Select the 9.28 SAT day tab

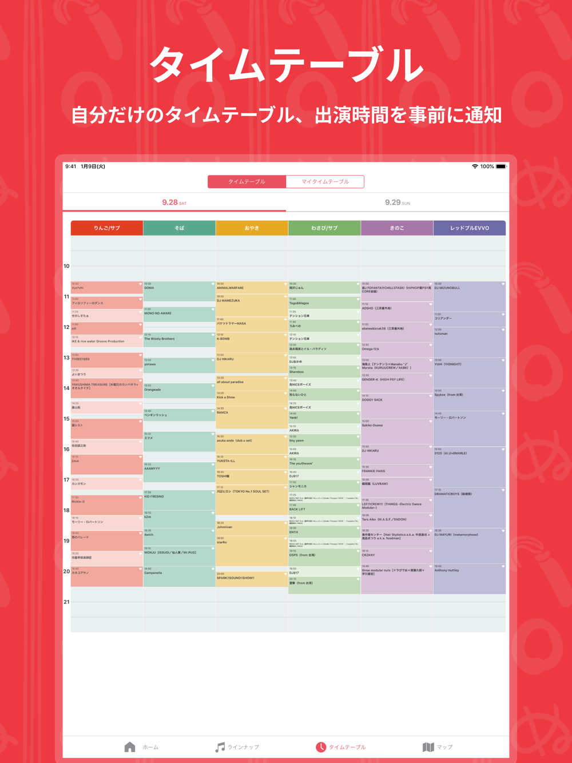coord(174,202)
